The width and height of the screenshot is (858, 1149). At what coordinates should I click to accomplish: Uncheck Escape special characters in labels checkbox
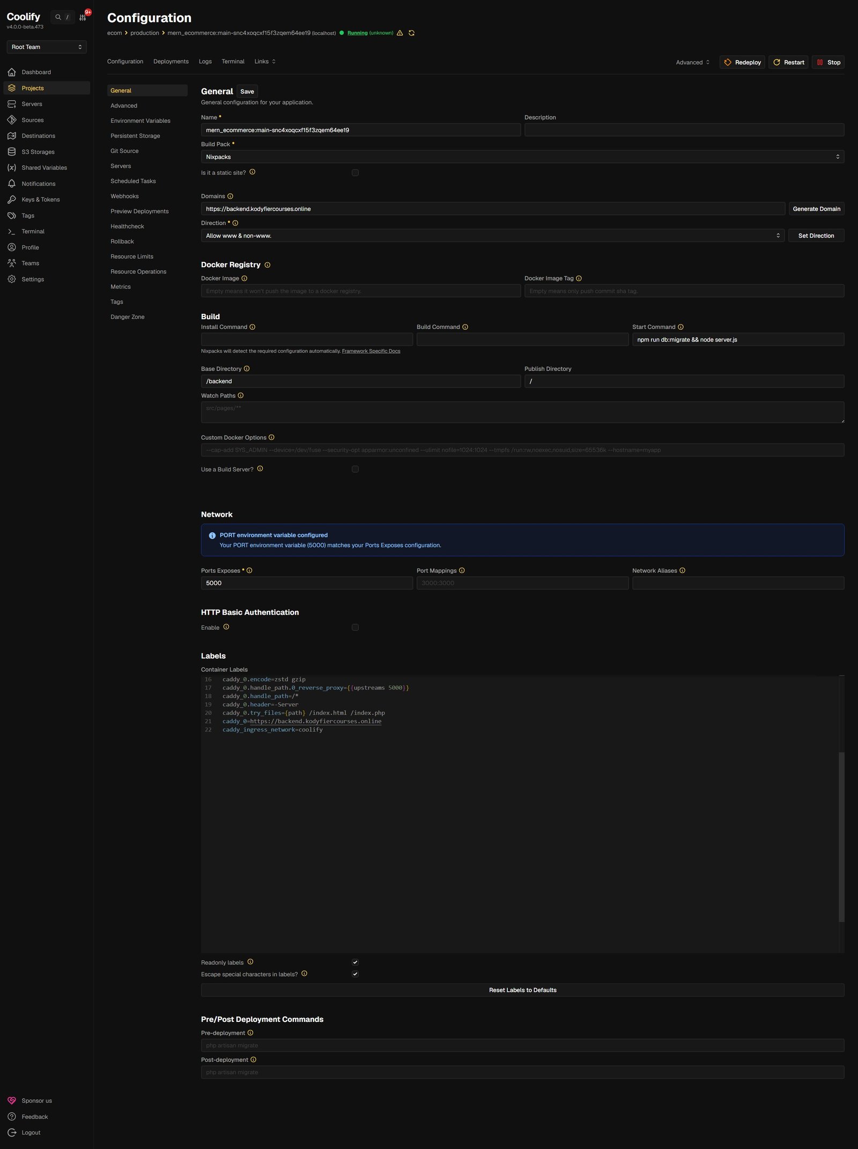[x=355, y=974]
